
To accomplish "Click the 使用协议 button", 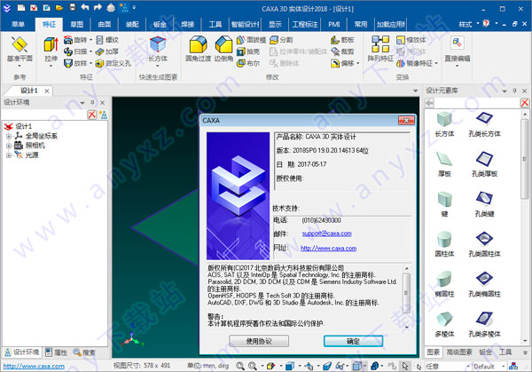I will coord(259,341).
